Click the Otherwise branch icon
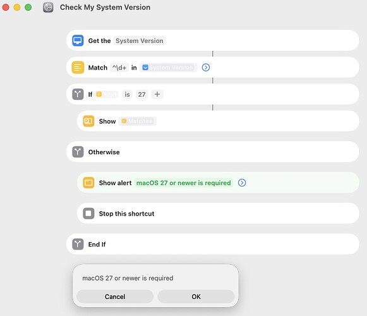Image resolution: width=367 pixels, height=316 pixels. point(78,152)
